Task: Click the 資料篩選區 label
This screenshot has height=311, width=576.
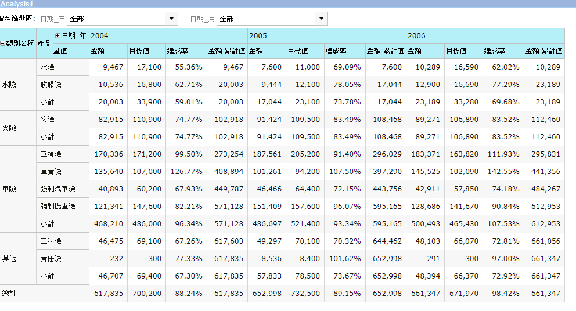Action: (x=17, y=19)
